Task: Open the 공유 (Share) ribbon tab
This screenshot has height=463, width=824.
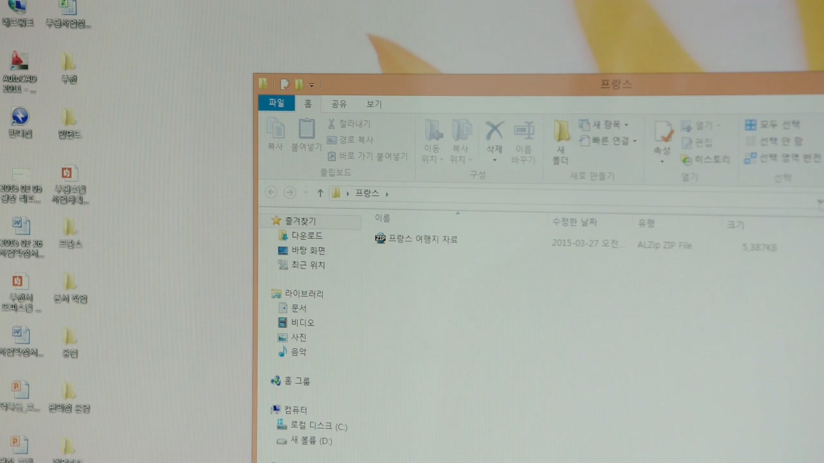Action: click(x=339, y=104)
